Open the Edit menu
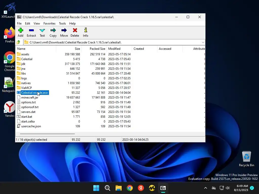The width and height of the screenshot is (259, 194). [28, 23]
